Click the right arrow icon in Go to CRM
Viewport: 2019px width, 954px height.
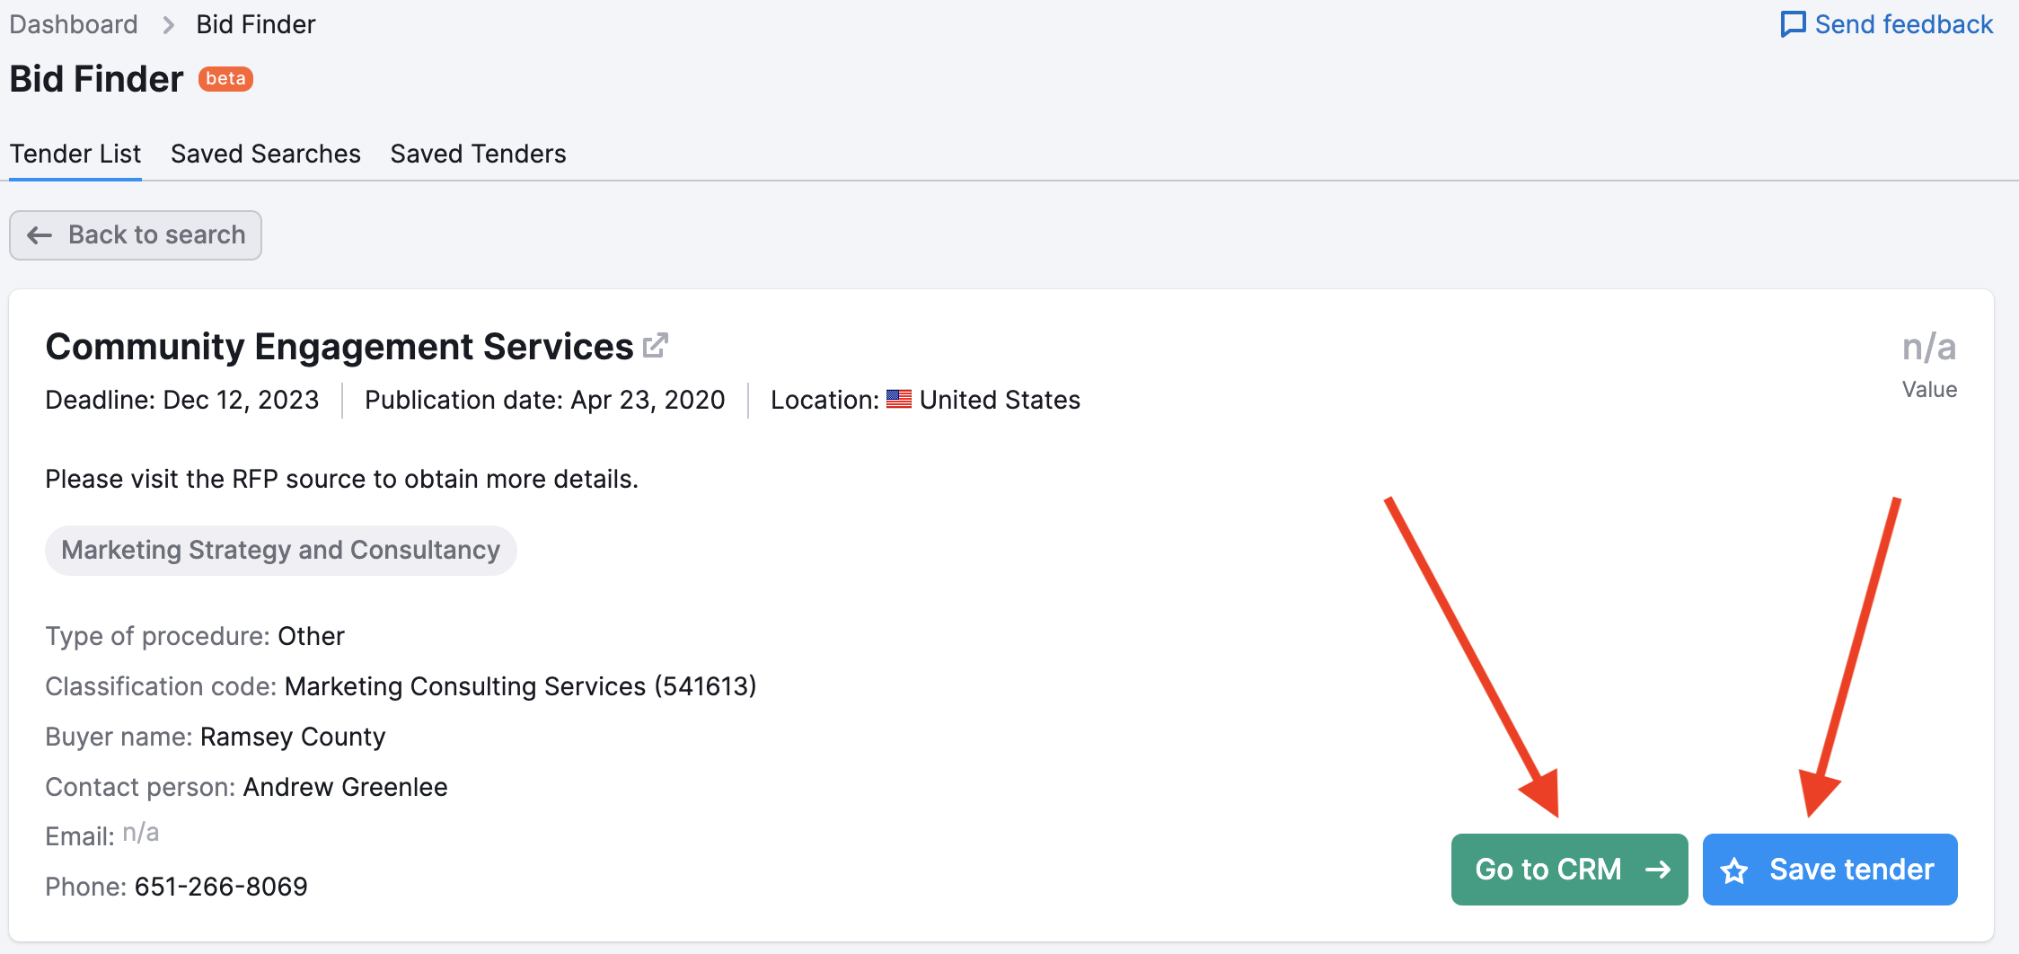[x=1658, y=870]
